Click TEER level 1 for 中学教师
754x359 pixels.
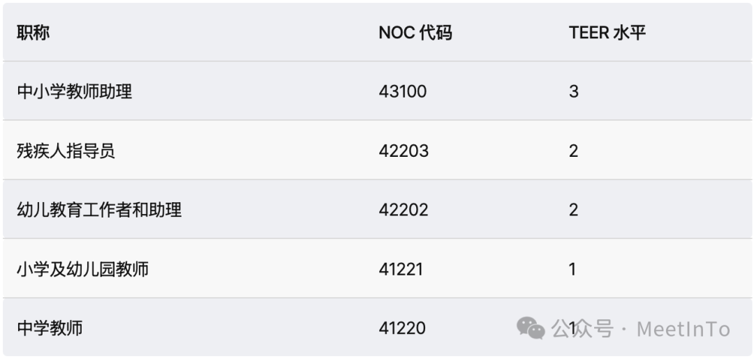572,328
